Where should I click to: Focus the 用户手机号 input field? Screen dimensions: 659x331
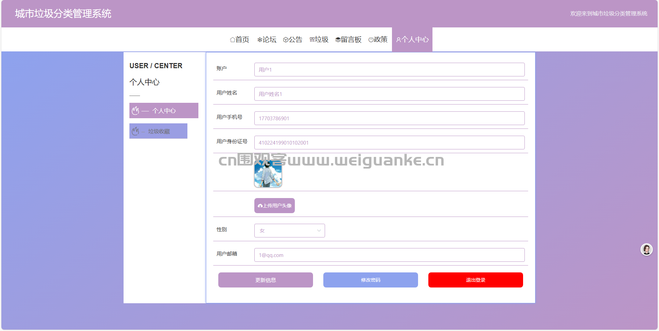pyautogui.click(x=390, y=118)
